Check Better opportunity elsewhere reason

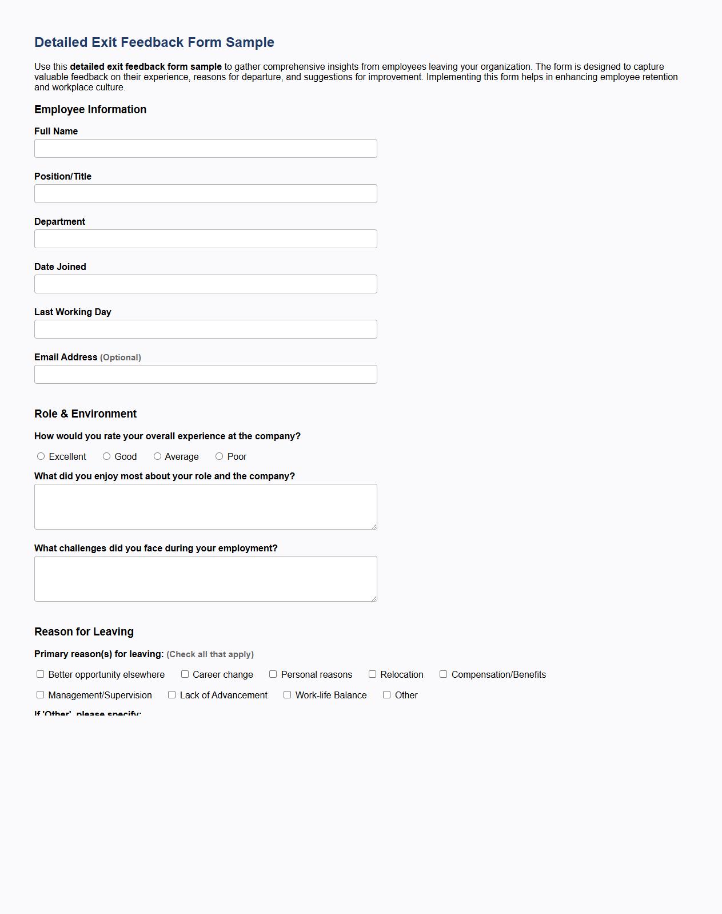tap(40, 674)
